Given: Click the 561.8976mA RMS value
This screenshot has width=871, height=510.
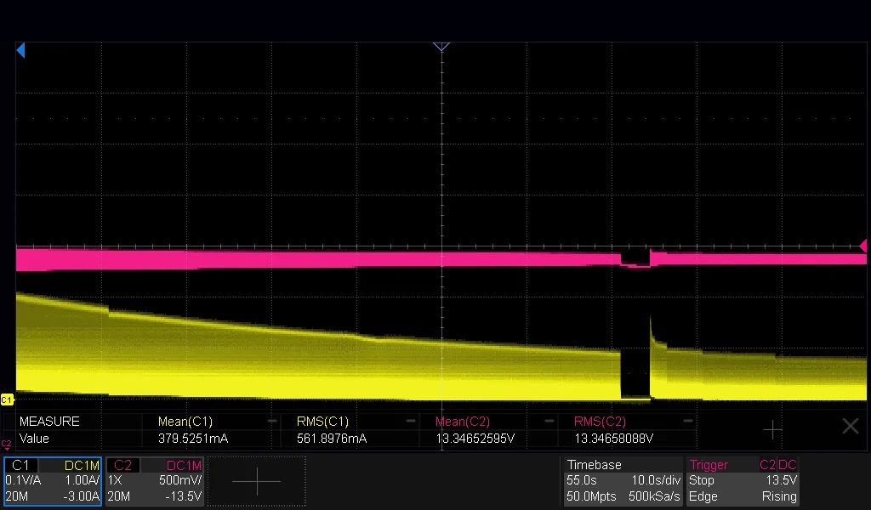Looking at the screenshot, I should tap(332, 439).
